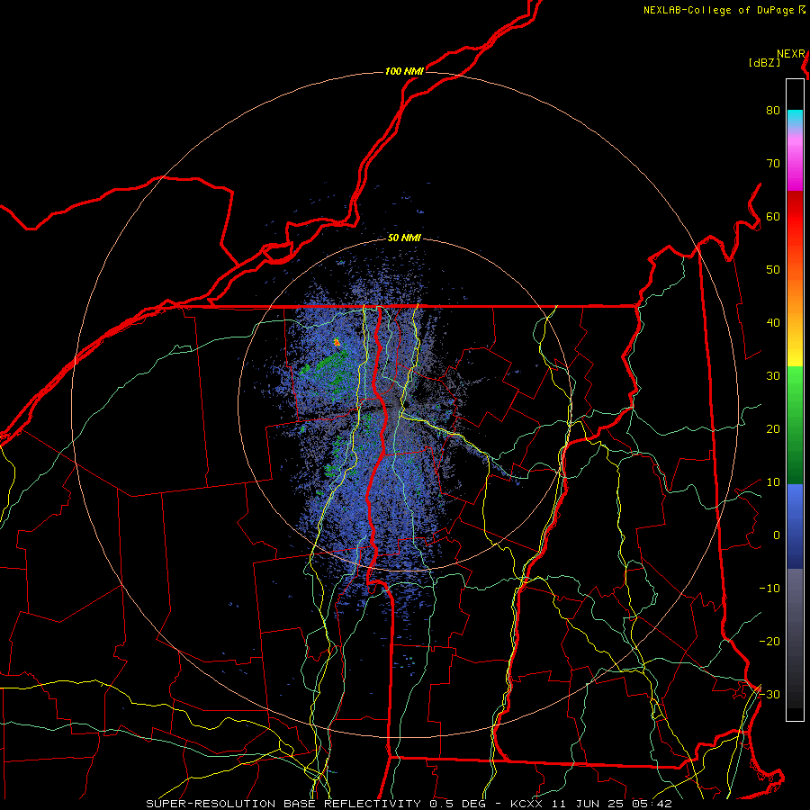Click the [dBZ] legend unit label
The height and width of the screenshot is (810, 810).
pyautogui.click(x=764, y=62)
